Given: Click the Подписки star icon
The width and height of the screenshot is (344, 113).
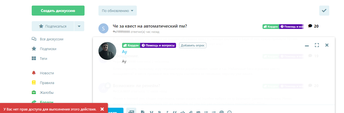Looking at the screenshot, I should coord(34,49).
